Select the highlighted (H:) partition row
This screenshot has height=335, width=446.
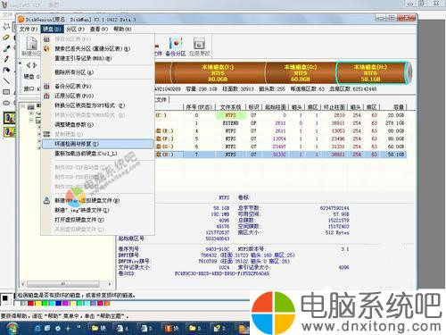click(x=280, y=155)
